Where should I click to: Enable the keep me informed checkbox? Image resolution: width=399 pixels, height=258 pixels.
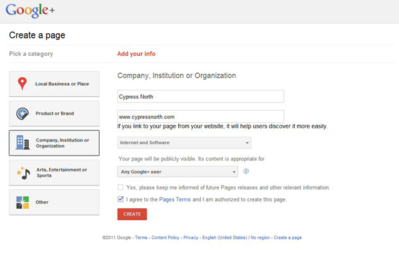click(120, 188)
